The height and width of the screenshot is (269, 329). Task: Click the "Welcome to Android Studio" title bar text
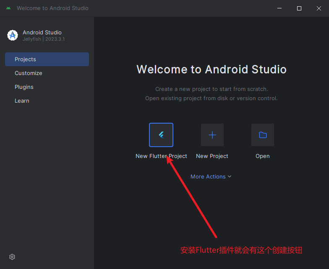pos(52,8)
